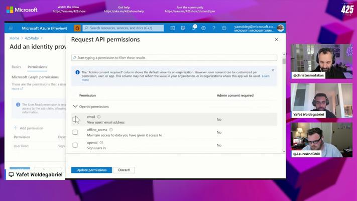This screenshot has width=357, height=201.
Task: Click the Yafet Woldegabriel webcam thumbnail
Action: pos(321,100)
